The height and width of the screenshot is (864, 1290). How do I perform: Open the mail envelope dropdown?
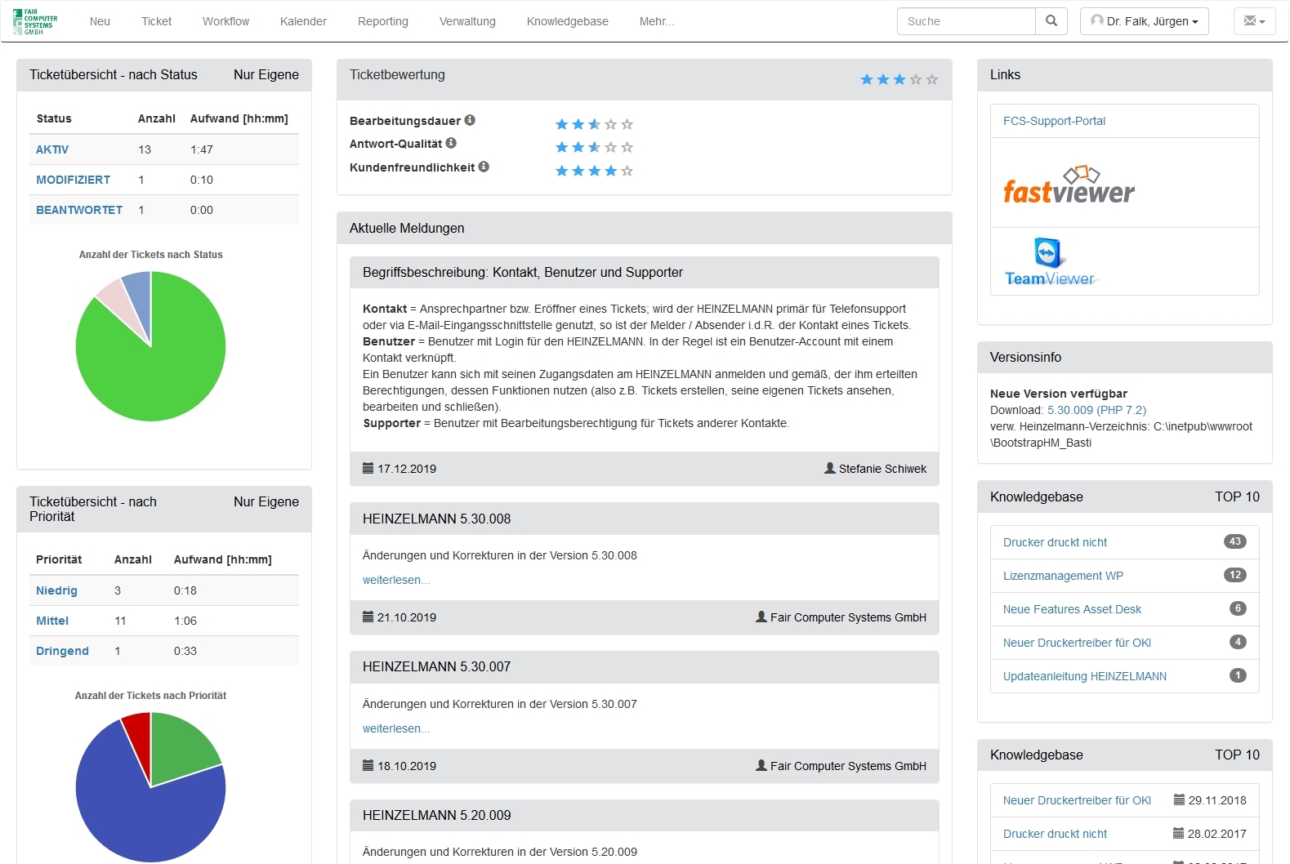coord(1254,21)
